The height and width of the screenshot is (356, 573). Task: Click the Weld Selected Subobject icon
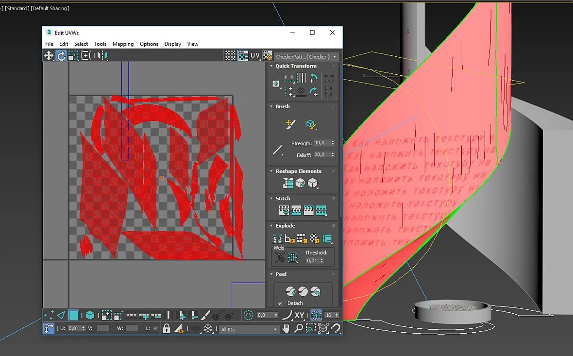pos(292,258)
